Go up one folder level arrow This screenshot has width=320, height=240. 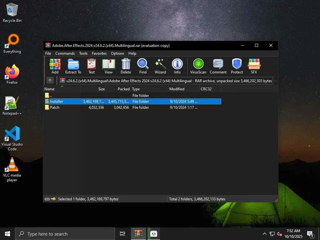[x=50, y=81]
